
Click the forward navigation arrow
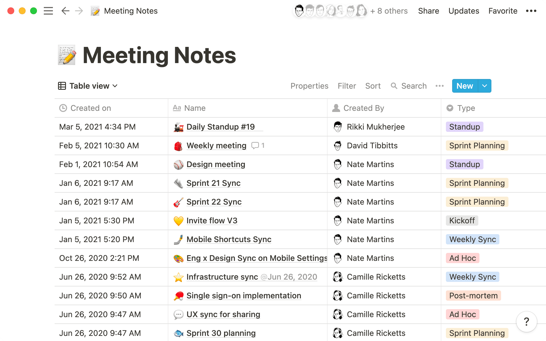[79, 11]
